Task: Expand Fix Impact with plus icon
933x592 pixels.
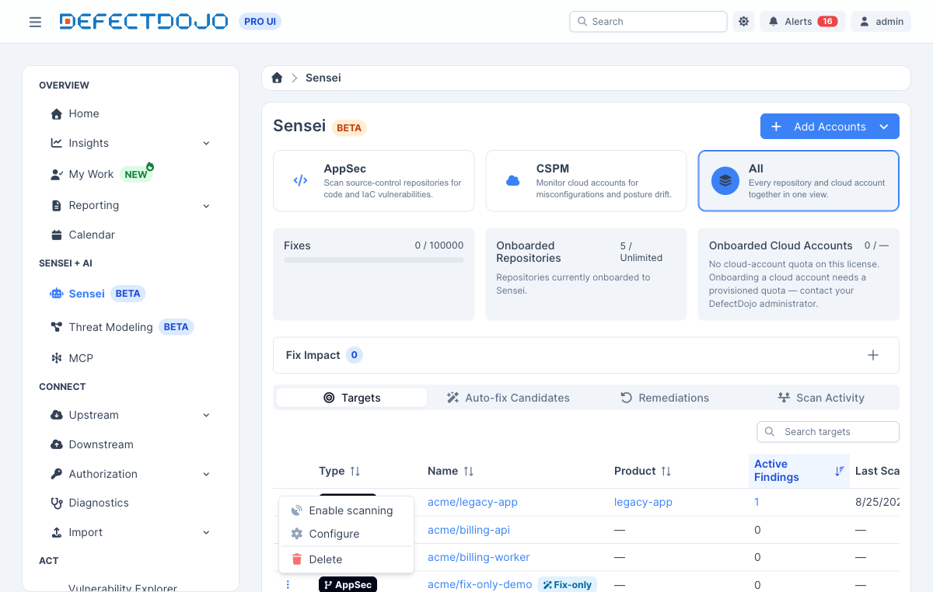Action: click(873, 355)
